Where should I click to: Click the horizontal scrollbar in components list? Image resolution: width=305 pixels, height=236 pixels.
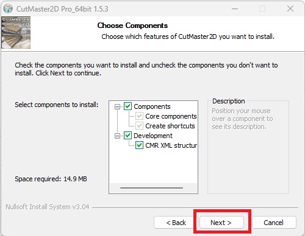(x=151, y=188)
